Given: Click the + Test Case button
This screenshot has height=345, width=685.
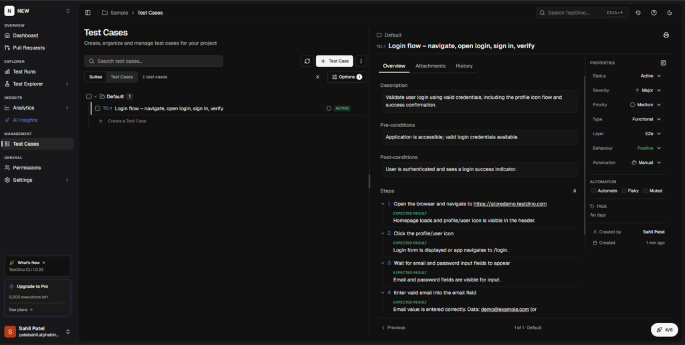Looking at the screenshot, I should pos(334,61).
